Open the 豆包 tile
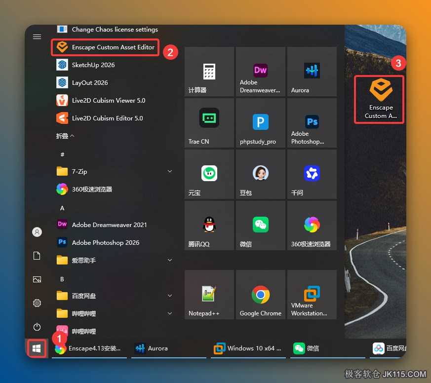The width and height of the screenshot is (431, 383). point(260,174)
